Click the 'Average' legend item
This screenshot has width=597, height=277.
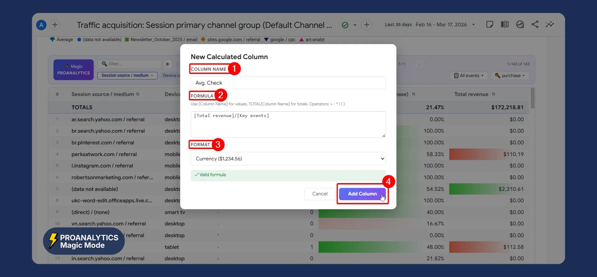click(x=62, y=39)
